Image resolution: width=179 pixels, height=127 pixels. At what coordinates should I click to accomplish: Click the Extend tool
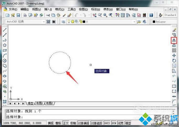(174, 81)
